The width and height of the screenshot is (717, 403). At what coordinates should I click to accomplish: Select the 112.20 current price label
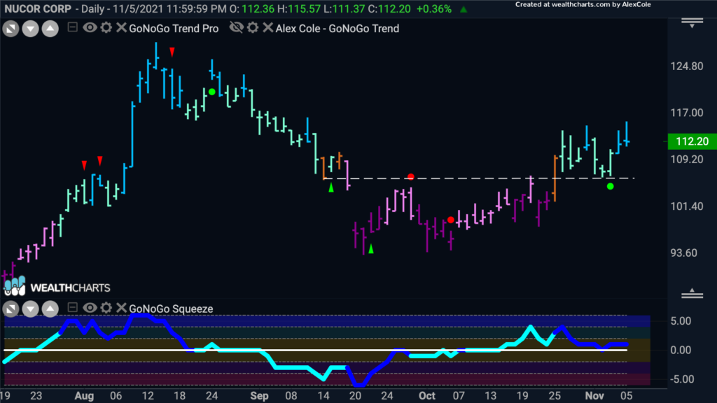688,141
